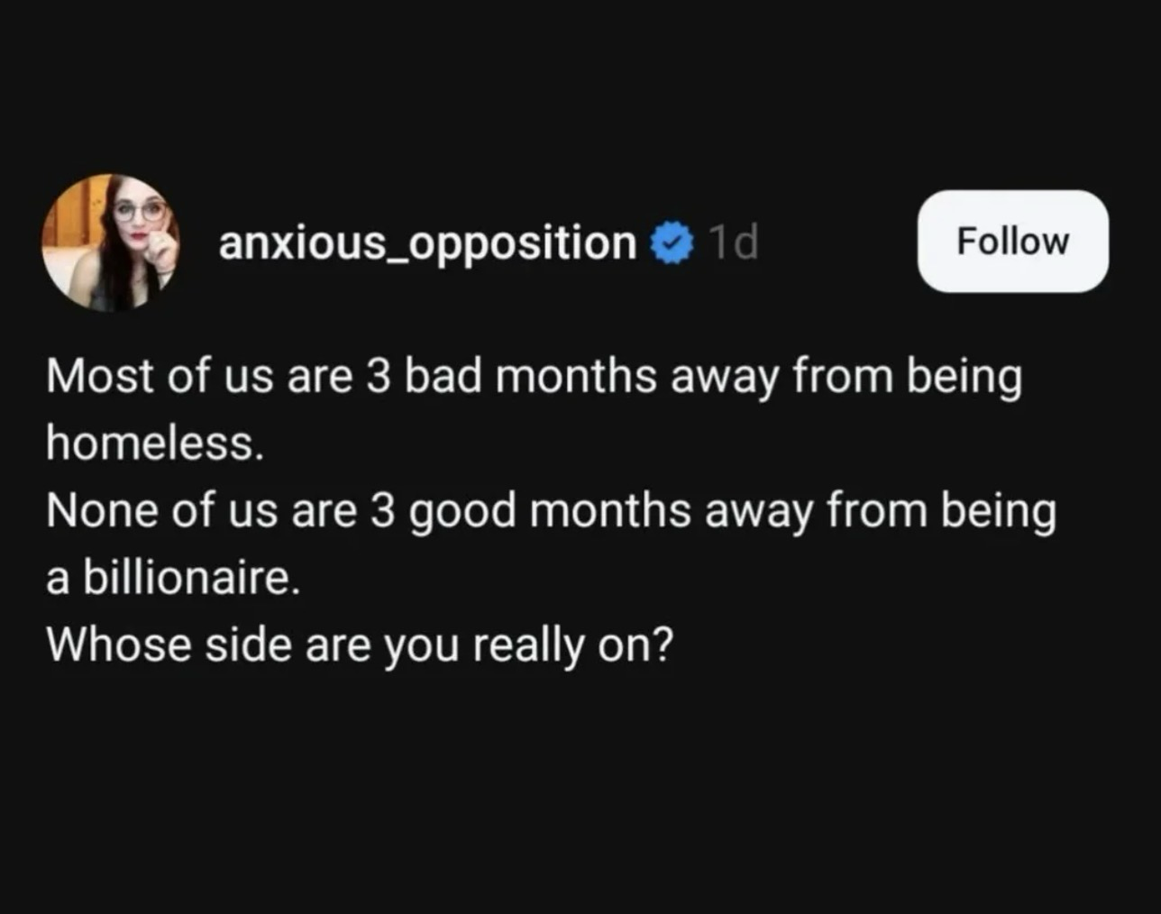Click the question "Whose side are you really on?"
The image size is (1161, 914).
click(x=360, y=644)
